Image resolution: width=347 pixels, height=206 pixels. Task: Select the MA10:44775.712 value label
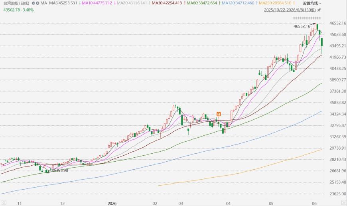[97, 3]
